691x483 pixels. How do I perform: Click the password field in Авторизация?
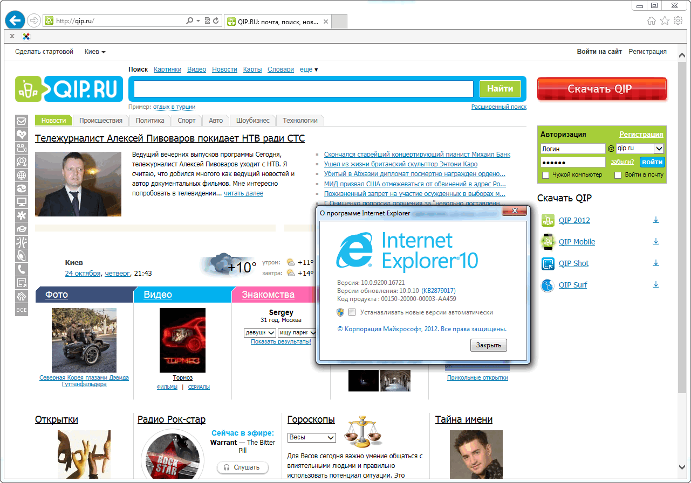pos(573,162)
